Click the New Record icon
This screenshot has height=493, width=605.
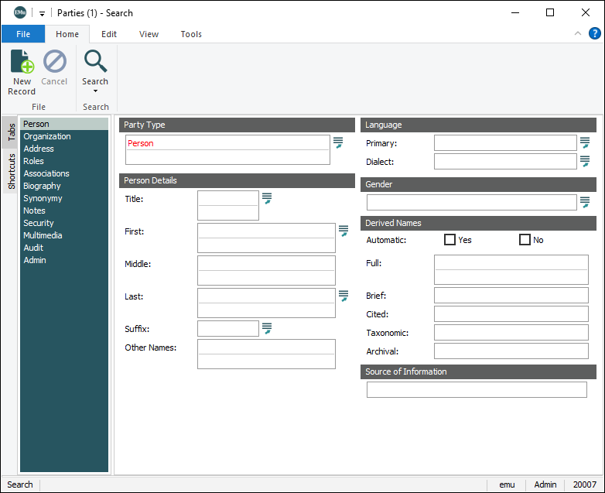[x=22, y=62]
